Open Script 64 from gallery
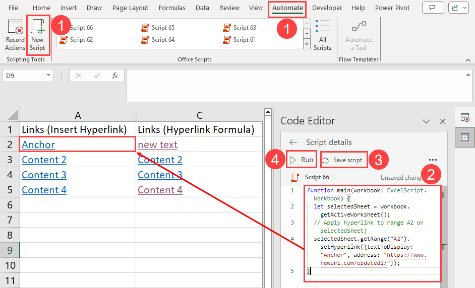Image resolution: width=475 pixels, height=288 pixels. [158, 40]
